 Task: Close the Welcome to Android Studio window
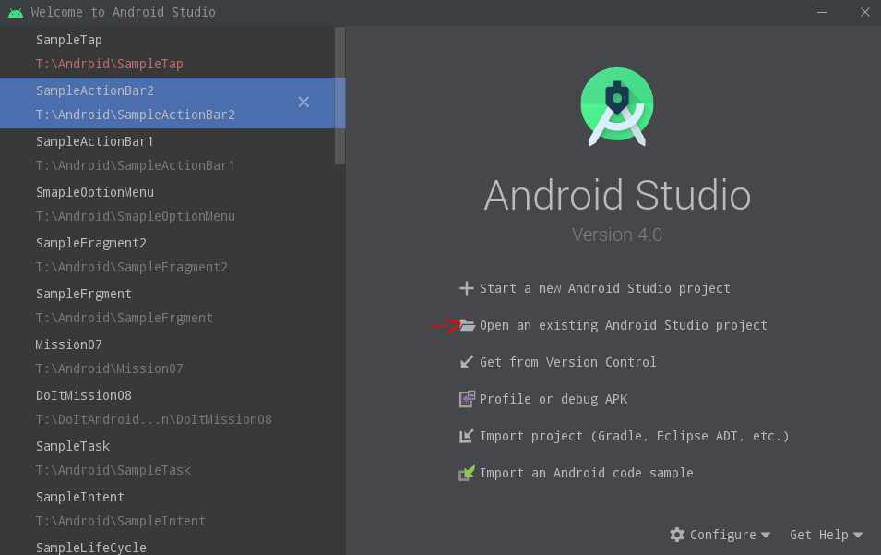click(865, 12)
